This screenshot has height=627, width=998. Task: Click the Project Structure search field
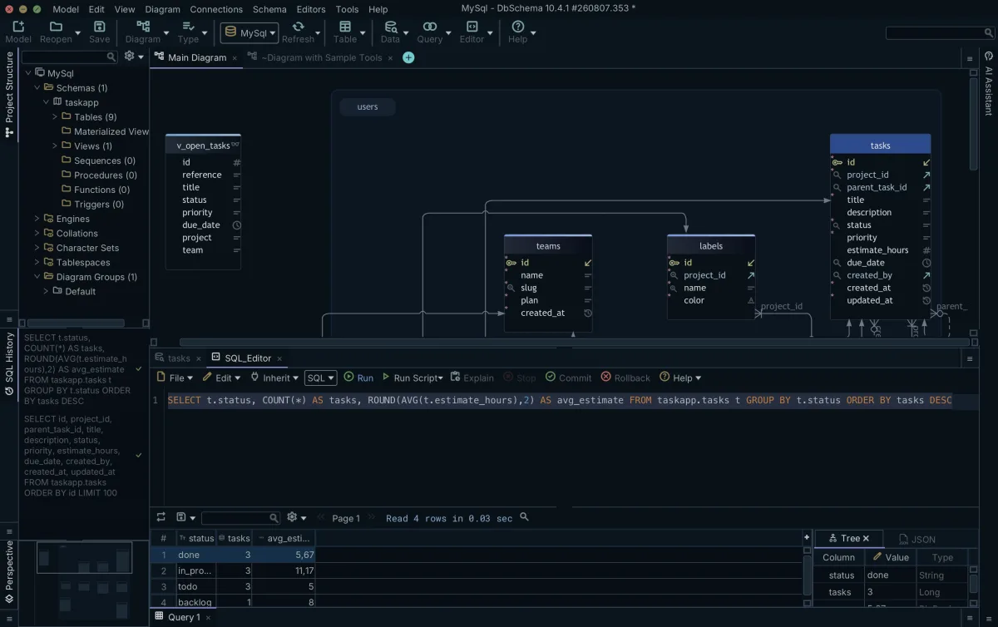tap(70, 57)
